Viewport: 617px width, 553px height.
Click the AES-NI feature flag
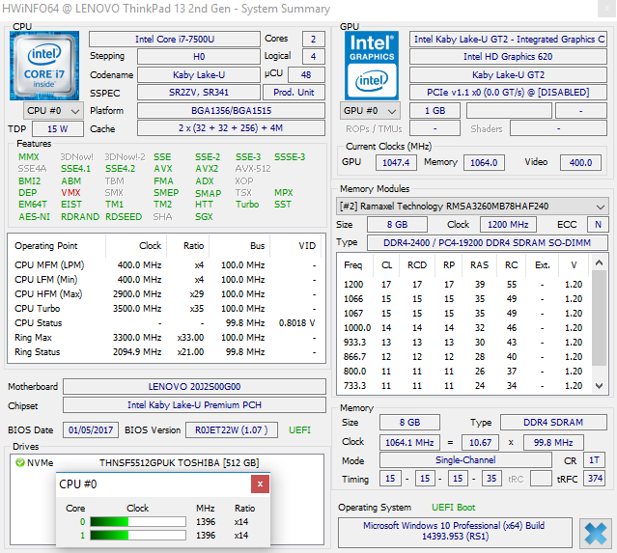click(34, 217)
